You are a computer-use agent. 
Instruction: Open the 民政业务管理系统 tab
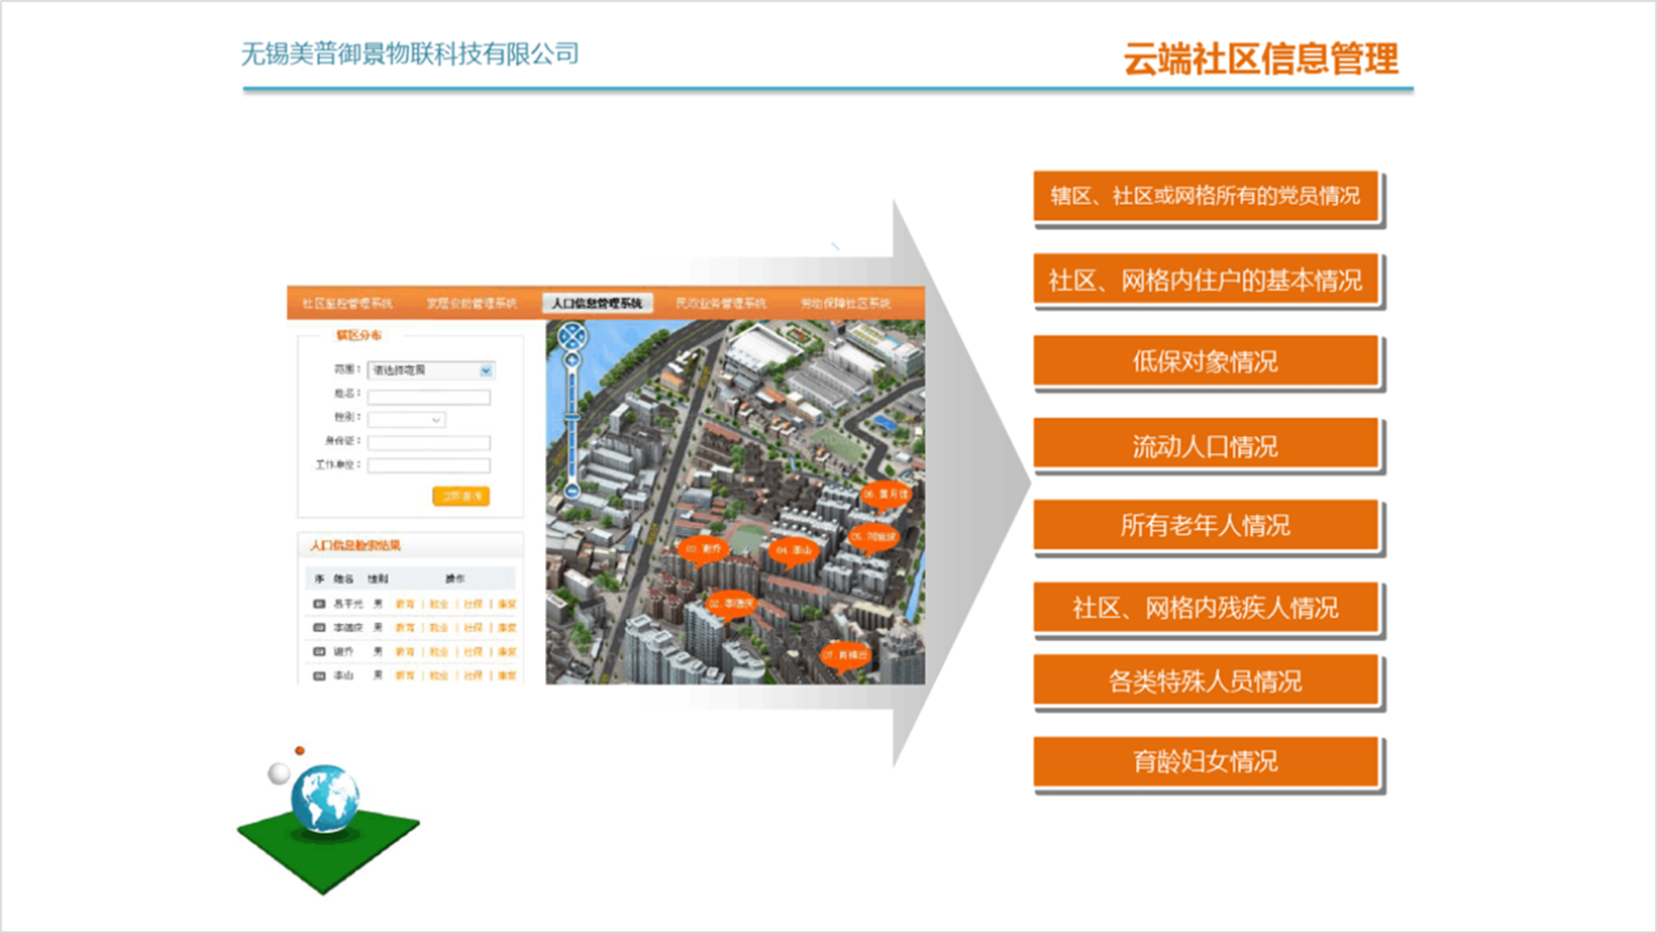pyautogui.click(x=720, y=303)
